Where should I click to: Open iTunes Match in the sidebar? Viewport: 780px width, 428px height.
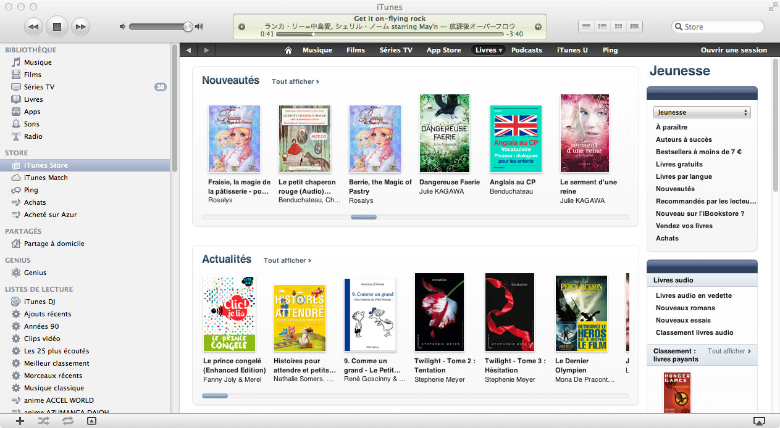(46, 178)
